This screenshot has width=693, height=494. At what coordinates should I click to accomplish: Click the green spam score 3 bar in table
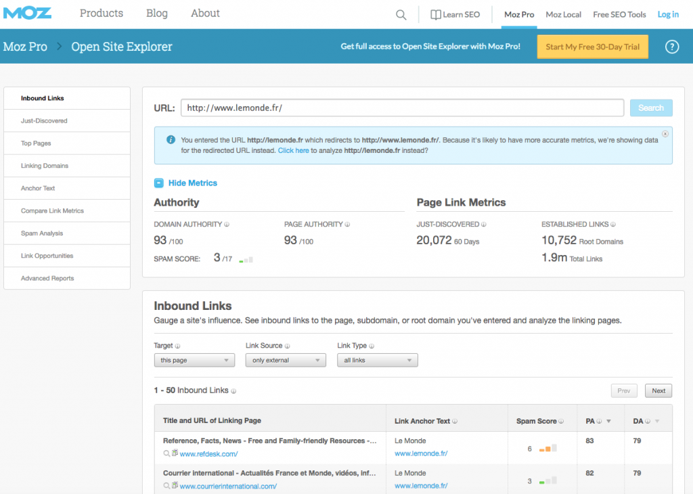(x=548, y=480)
